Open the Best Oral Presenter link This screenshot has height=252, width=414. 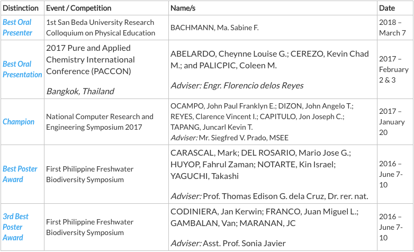17,28
